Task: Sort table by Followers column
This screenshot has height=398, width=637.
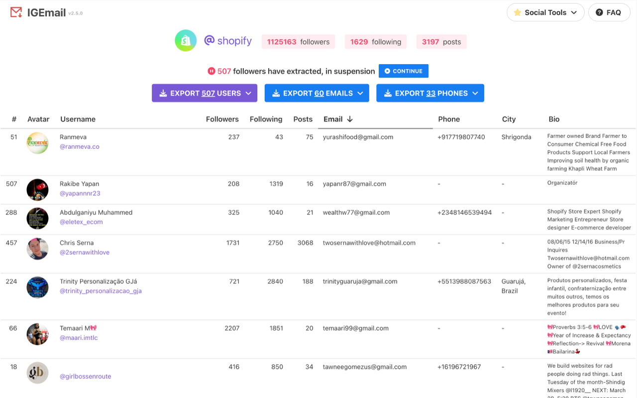Action: coord(222,119)
